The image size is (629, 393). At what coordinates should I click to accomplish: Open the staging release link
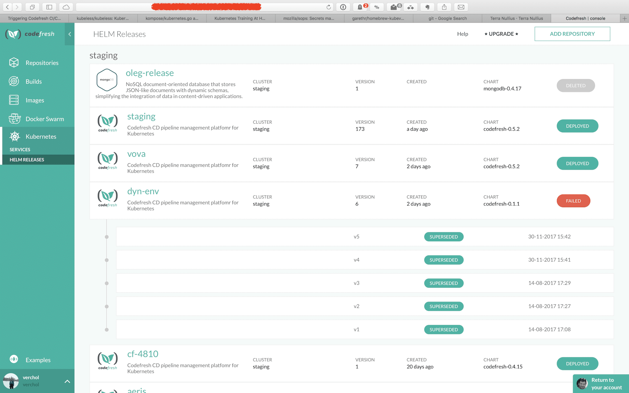141,117
